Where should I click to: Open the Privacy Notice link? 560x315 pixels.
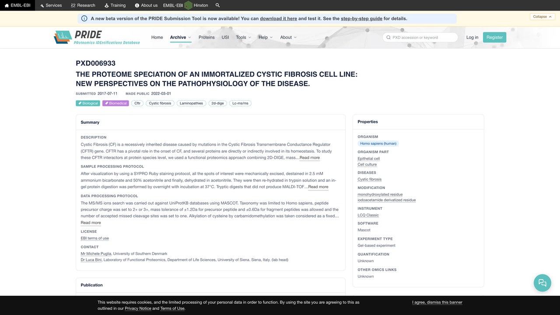tap(138, 308)
